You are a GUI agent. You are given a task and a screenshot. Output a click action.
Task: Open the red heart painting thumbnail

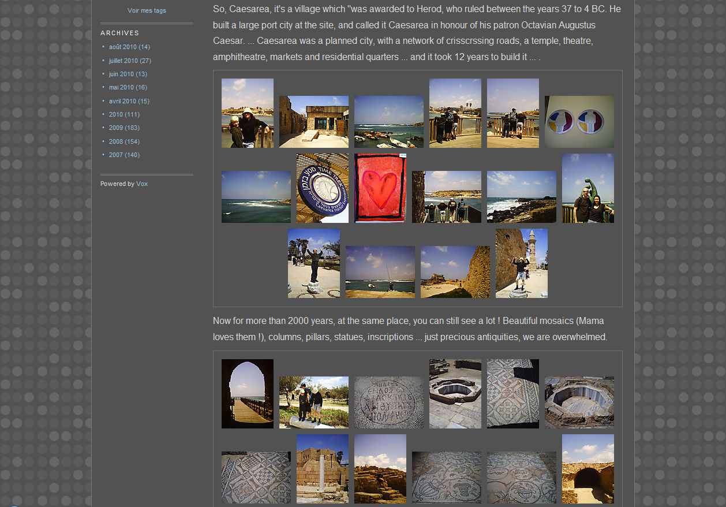pyautogui.click(x=380, y=188)
